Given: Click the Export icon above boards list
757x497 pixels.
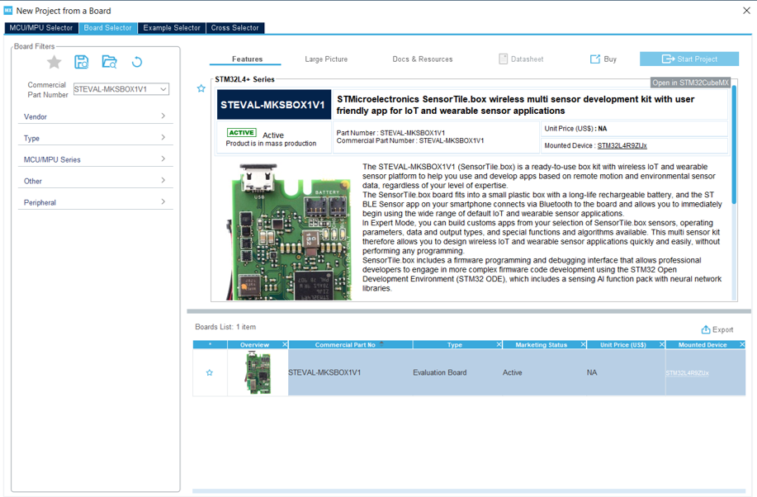Looking at the screenshot, I should 706,329.
